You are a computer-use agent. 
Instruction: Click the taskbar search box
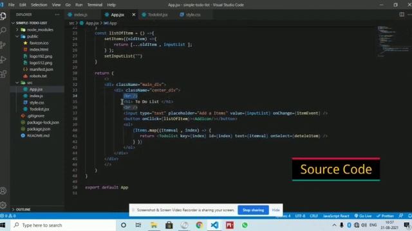coord(63,225)
